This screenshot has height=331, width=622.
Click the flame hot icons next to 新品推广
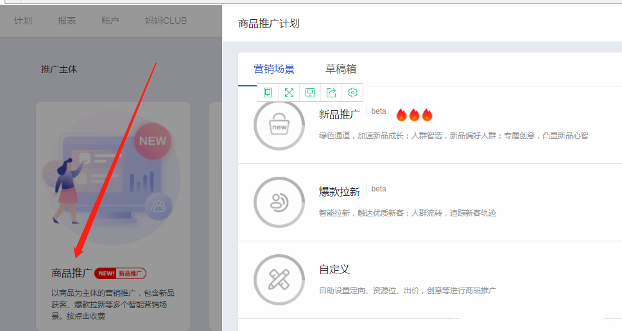coord(414,115)
